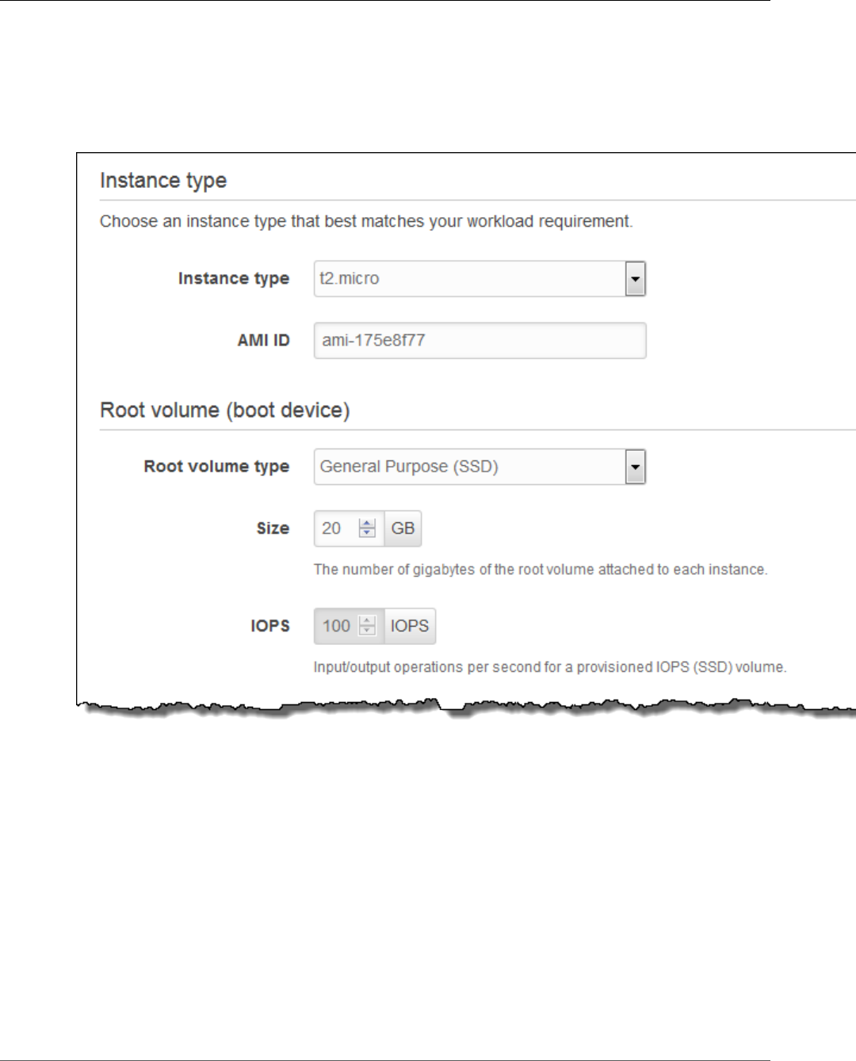This screenshot has width=856, height=1061.
Task: Click the bold Size field label
Action: [273, 529]
